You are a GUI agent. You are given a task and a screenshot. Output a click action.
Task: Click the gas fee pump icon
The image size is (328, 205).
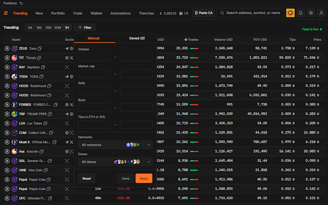coord(181,13)
